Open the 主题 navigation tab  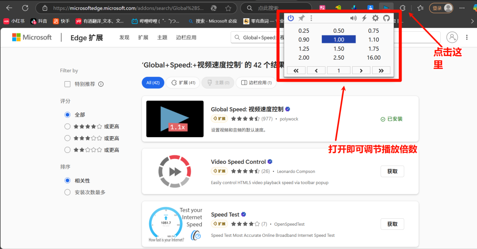tap(162, 37)
